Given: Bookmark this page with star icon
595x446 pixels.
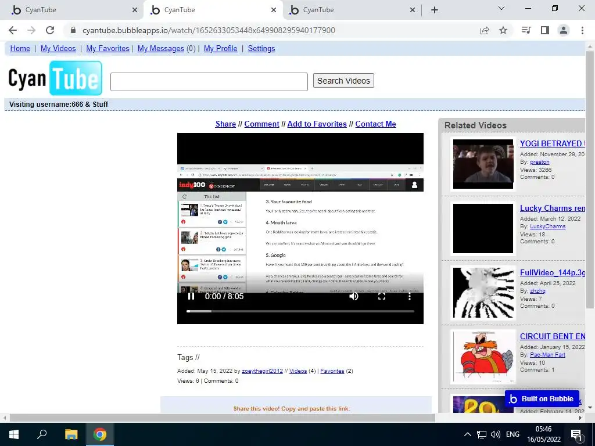Looking at the screenshot, I should [x=503, y=30].
